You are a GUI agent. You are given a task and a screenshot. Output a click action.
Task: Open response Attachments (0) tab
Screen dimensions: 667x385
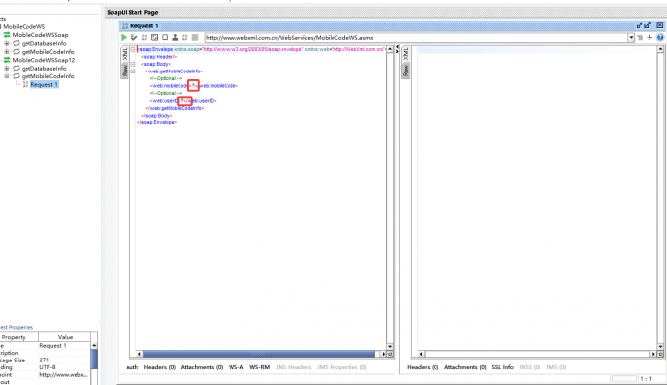pos(465,367)
